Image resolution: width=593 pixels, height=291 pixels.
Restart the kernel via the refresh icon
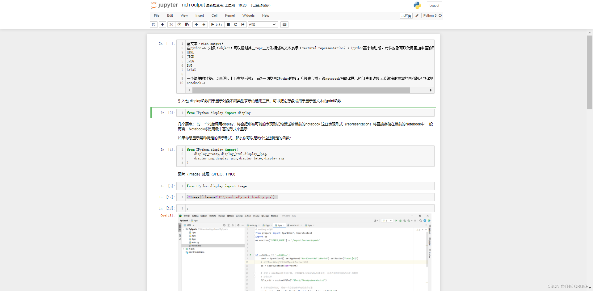coord(235,24)
